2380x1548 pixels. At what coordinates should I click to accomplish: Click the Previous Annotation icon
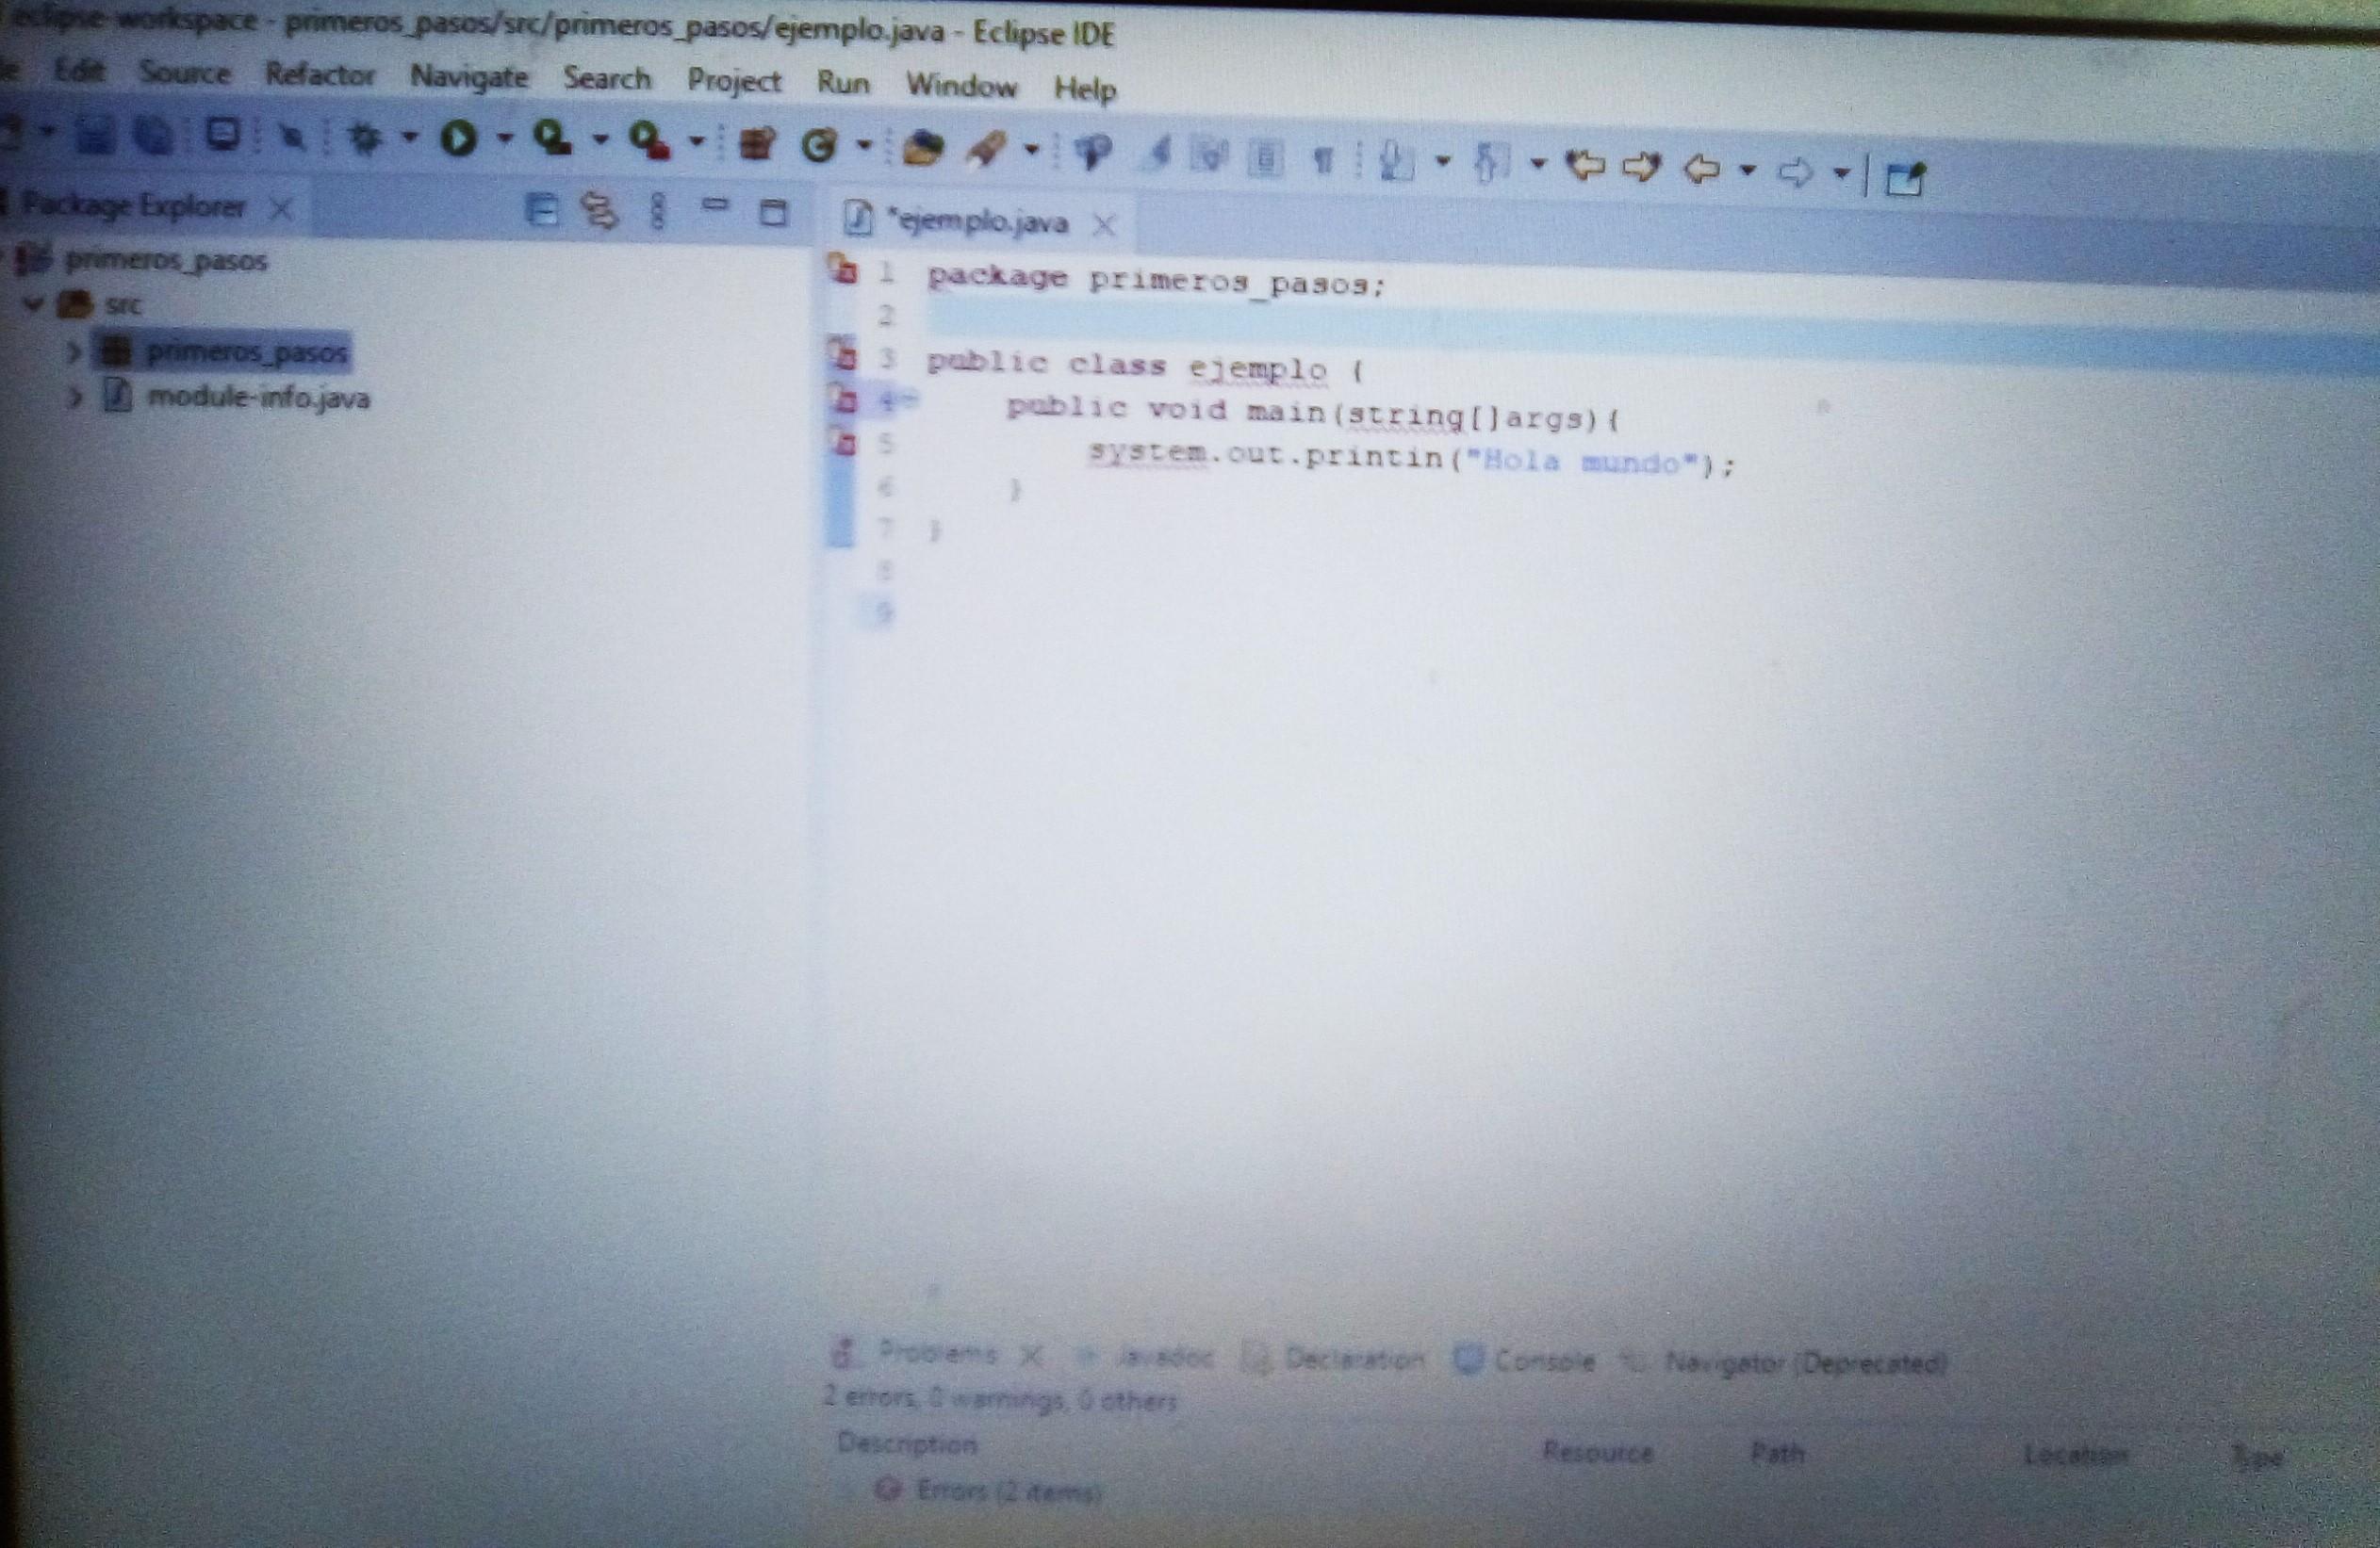1491,162
